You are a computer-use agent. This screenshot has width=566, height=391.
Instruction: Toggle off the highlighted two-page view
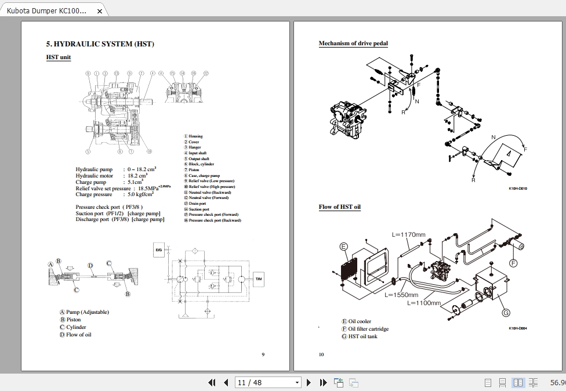point(518,383)
